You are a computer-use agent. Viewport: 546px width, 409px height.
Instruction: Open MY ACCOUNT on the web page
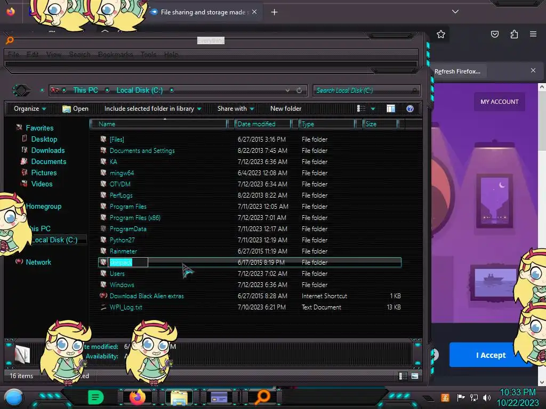coord(499,102)
